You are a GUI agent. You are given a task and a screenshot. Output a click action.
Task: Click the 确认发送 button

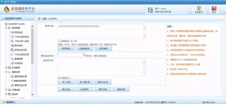66,89
